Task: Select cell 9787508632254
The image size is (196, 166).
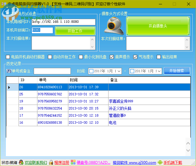Action: coord(53,108)
